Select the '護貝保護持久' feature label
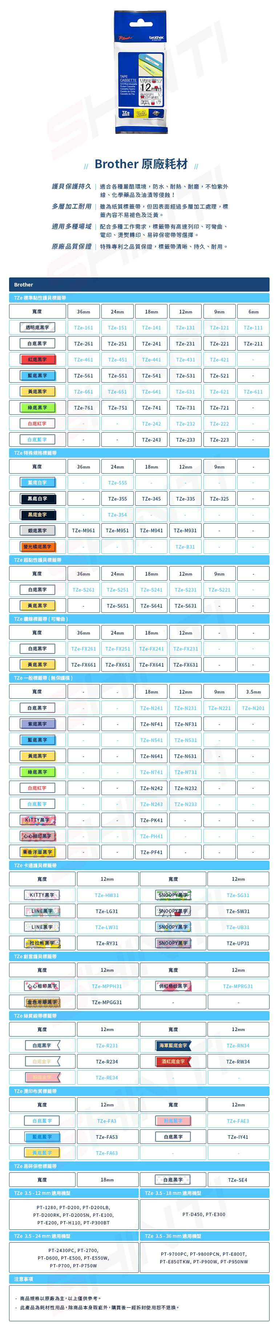The height and width of the screenshot is (1326, 279). 72,186
